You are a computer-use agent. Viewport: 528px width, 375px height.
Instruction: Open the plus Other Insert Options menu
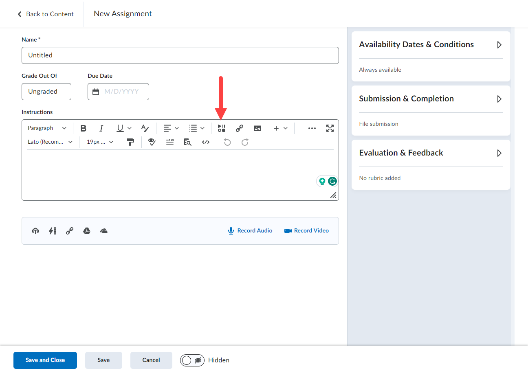(280, 128)
